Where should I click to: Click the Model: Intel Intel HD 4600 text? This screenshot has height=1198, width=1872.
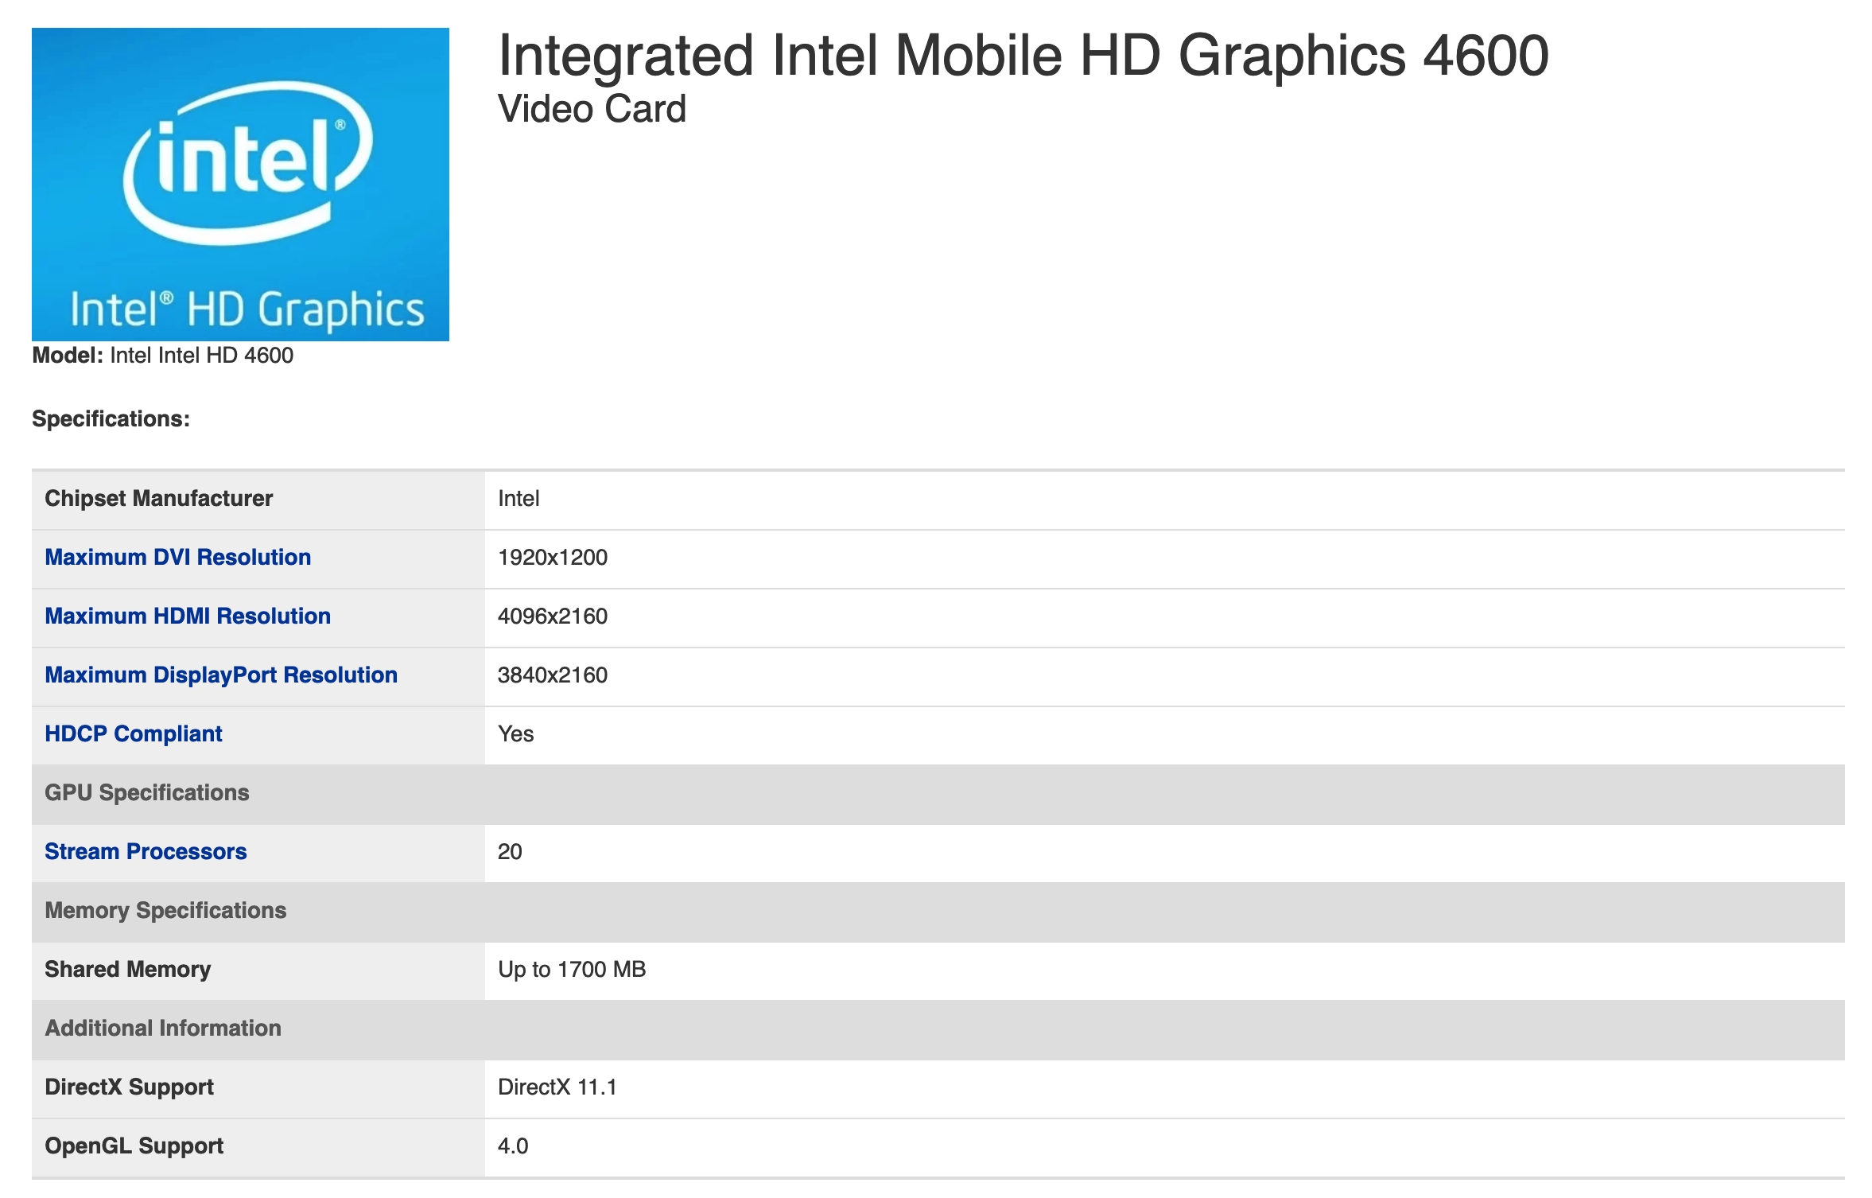pos(163,356)
